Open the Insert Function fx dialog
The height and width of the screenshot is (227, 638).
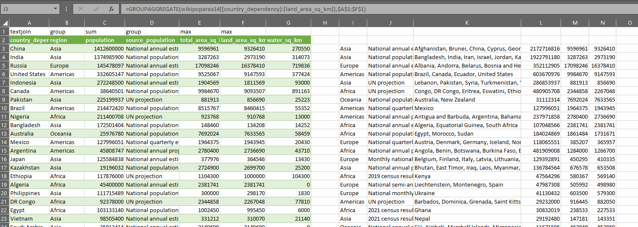click(111, 9)
